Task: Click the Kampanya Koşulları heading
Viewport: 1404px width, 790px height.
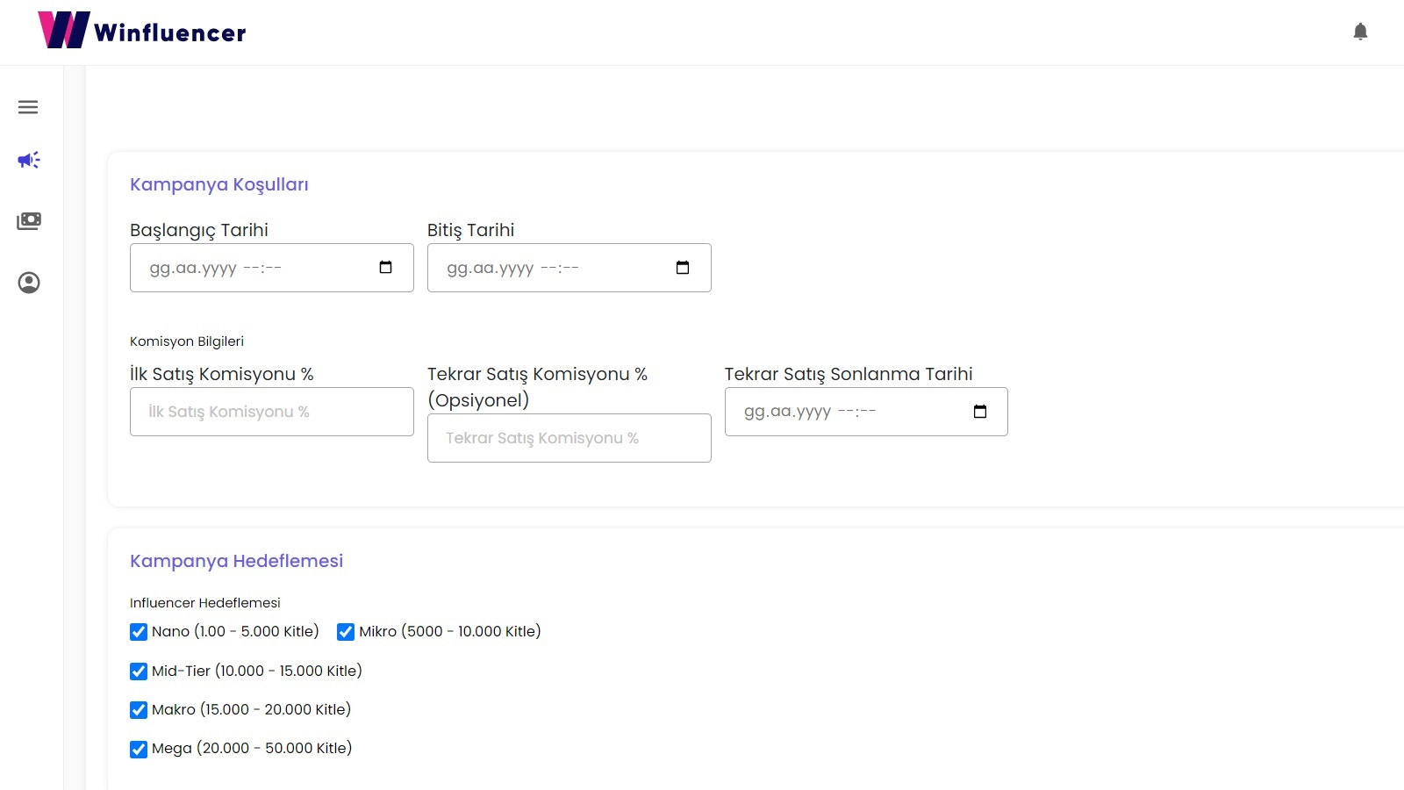Action: 219,184
